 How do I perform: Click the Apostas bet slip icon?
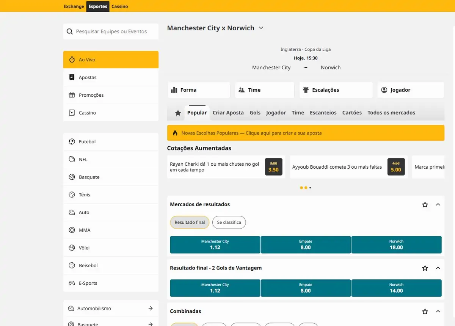(72, 77)
